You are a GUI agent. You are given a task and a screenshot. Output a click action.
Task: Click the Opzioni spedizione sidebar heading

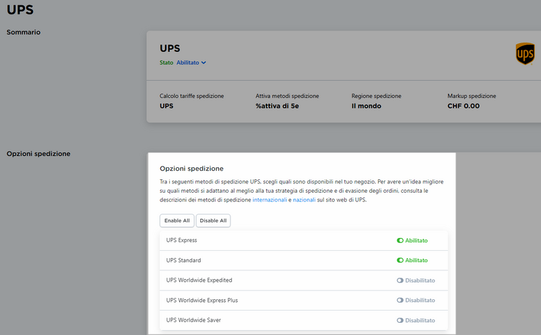[38, 154]
